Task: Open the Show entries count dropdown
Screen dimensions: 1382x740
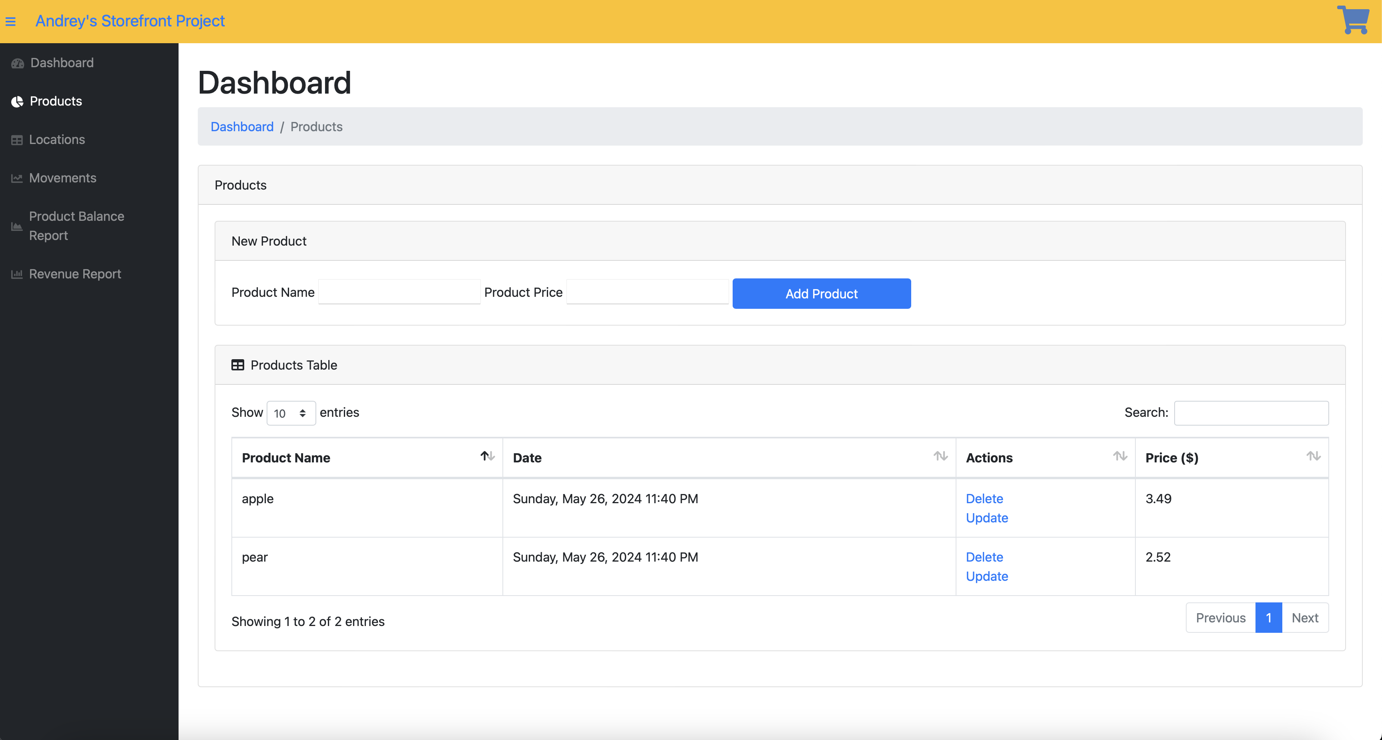Action: coord(291,413)
